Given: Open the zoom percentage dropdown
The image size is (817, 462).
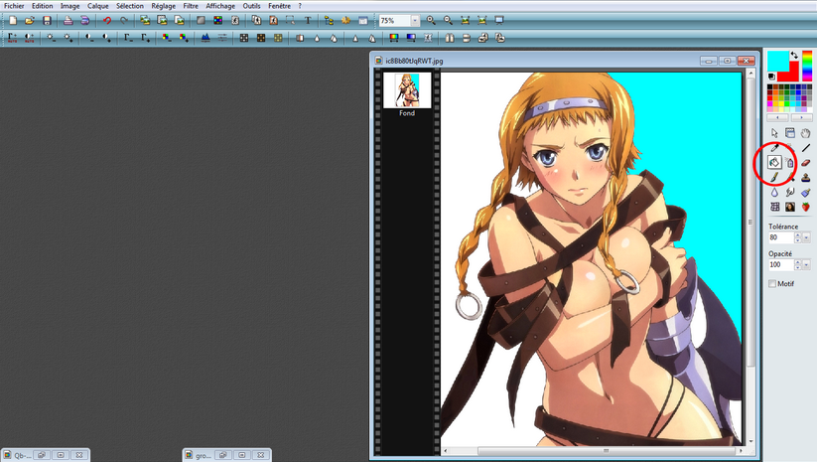Looking at the screenshot, I should [x=415, y=20].
